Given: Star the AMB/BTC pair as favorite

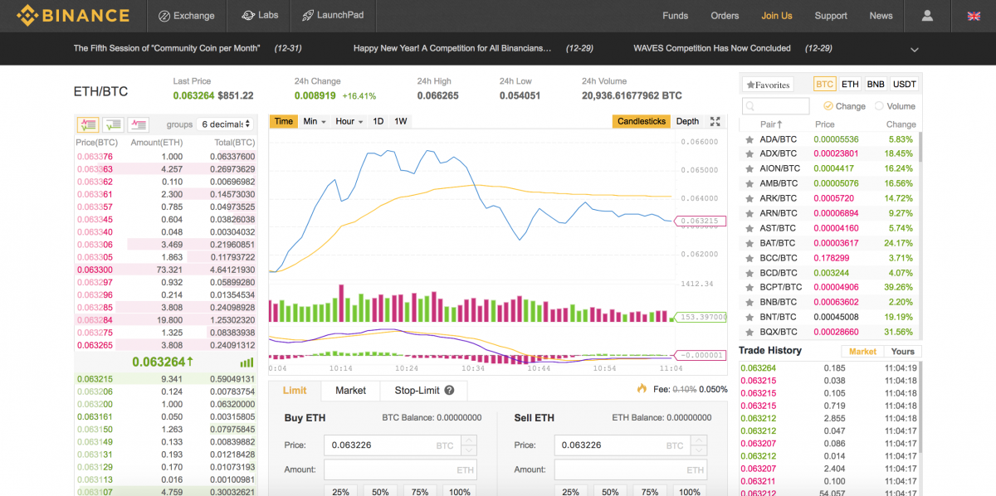Looking at the screenshot, I should coord(749,183).
